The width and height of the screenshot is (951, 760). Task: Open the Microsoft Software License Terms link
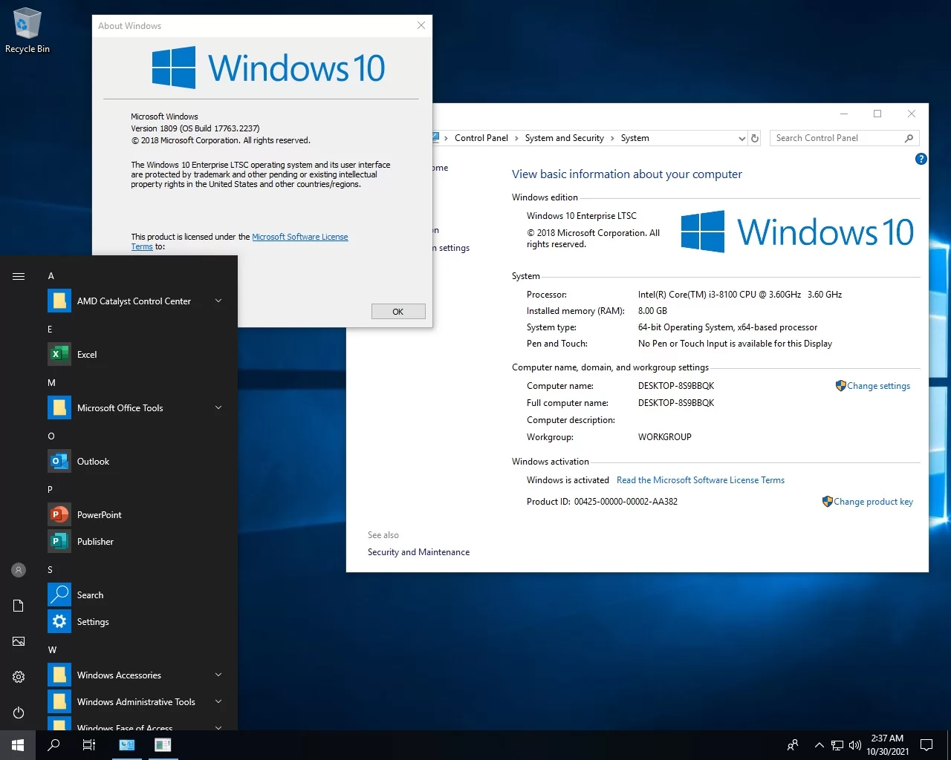(299, 237)
